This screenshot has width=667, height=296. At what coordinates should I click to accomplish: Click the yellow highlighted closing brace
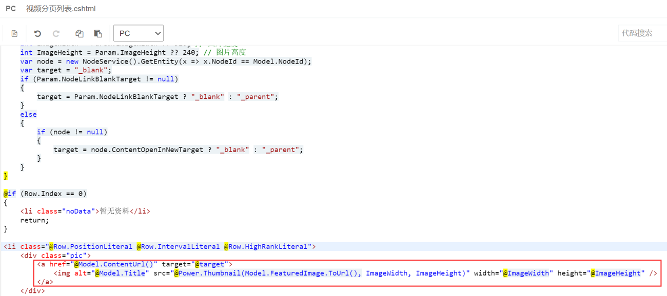(6, 176)
